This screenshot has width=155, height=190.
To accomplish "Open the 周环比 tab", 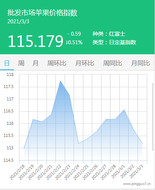I will tap(57, 63).
